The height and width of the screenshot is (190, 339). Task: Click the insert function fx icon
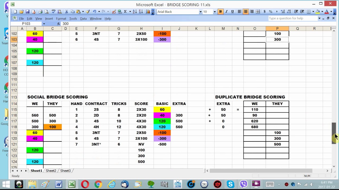coord(59,24)
